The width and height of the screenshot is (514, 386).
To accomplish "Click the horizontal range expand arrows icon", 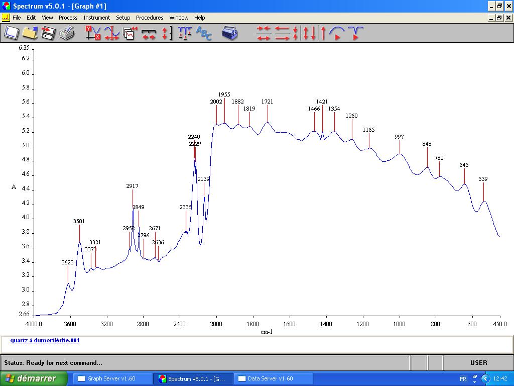I will (149, 33).
